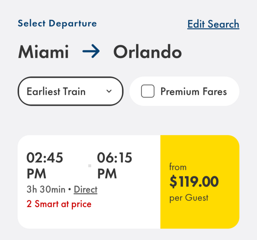Image resolution: width=257 pixels, height=240 pixels.
Task: Click the Select Departure heading
Action: [57, 23]
